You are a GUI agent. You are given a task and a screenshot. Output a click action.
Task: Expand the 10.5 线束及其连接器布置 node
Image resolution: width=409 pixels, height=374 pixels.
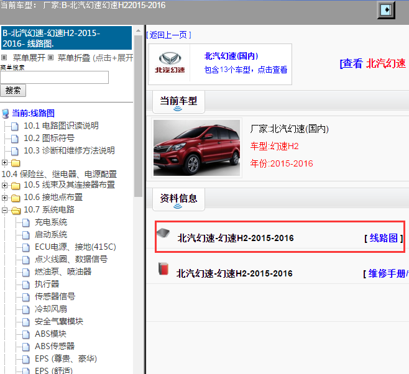tap(4, 185)
